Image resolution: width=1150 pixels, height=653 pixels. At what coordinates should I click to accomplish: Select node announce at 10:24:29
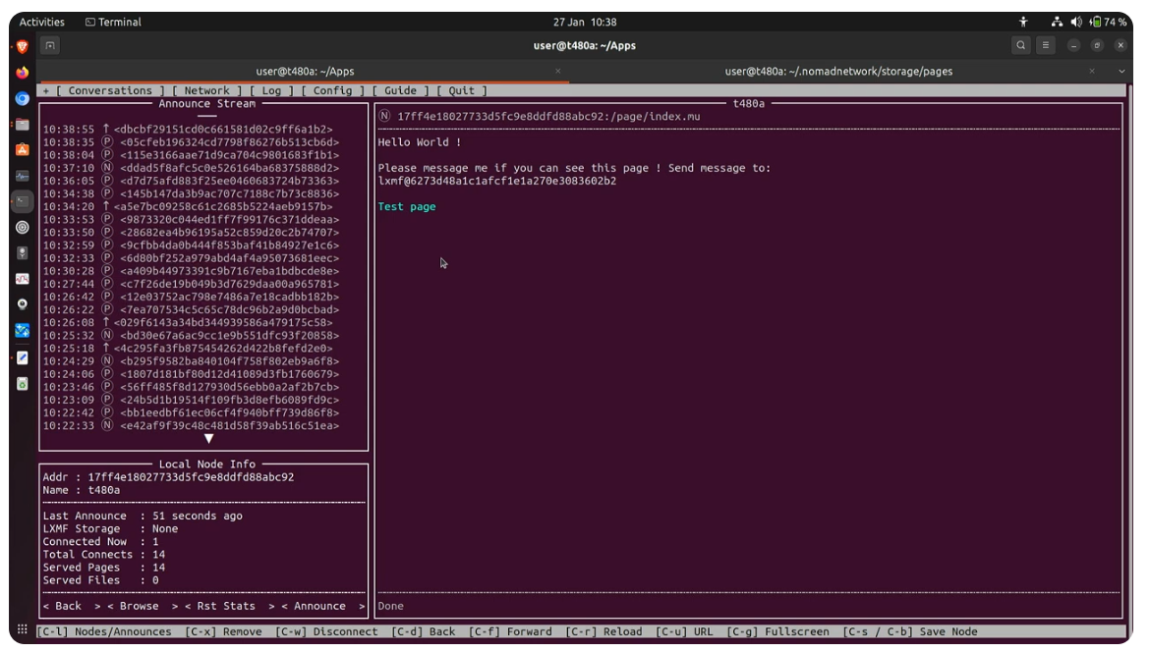191,361
